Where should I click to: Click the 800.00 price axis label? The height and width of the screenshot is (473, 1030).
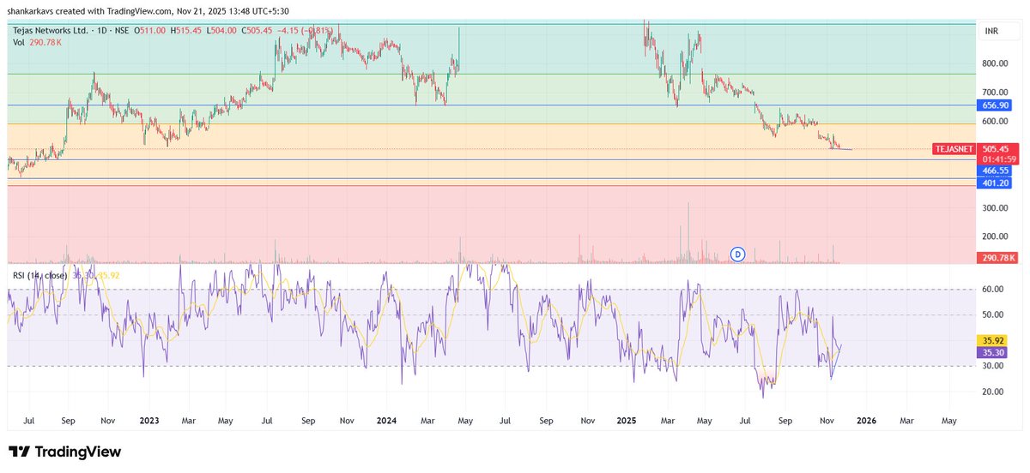click(995, 63)
